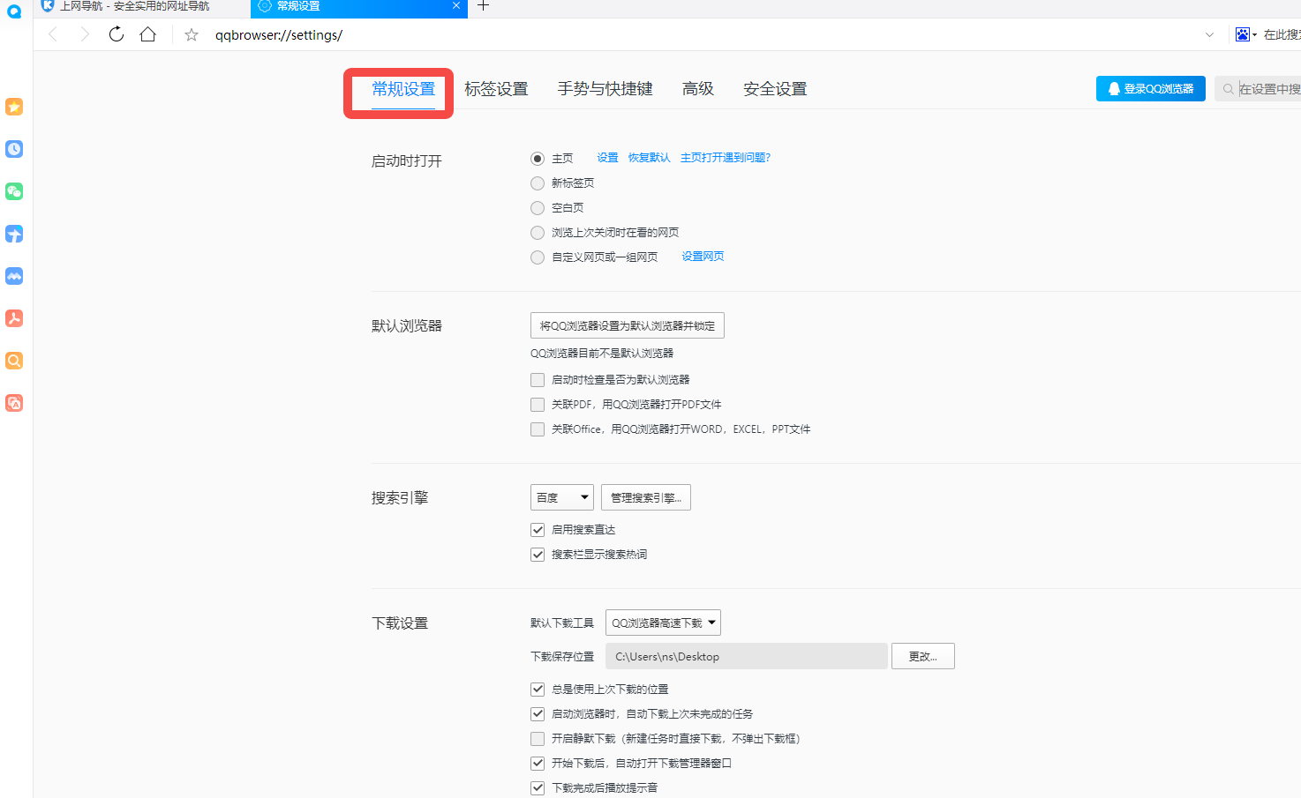Open the blue signpost sidebar icon

(x=14, y=234)
